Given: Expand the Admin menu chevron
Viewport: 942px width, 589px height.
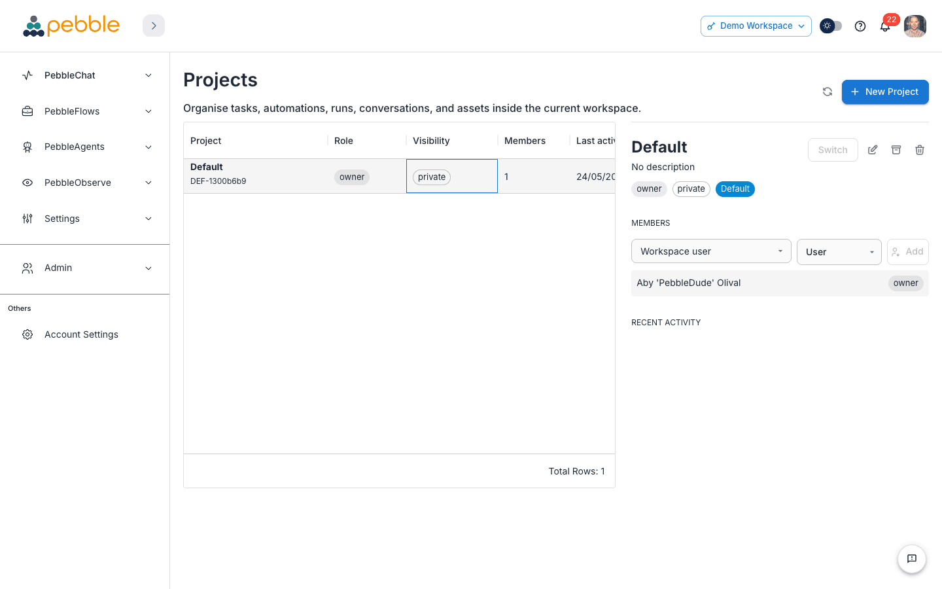Looking at the screenshot, I should tap(148, 268).
